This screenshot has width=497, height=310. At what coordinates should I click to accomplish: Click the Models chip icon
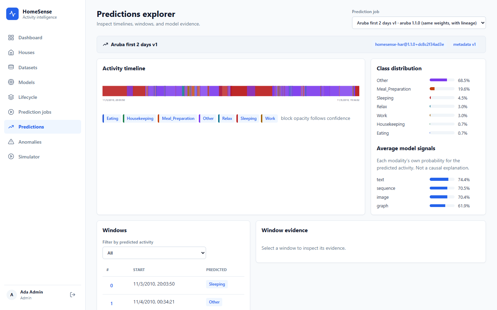[x=11, y=82]
